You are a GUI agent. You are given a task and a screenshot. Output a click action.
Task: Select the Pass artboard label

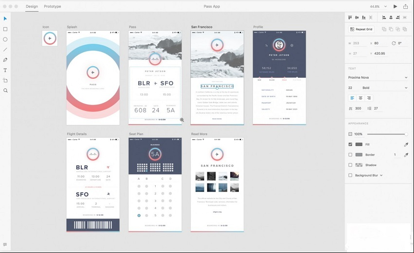coord(132,27)
